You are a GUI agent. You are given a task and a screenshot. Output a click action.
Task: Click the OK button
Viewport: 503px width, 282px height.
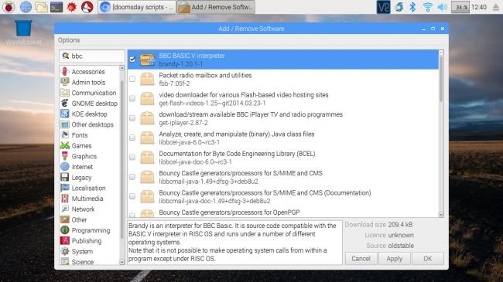click(x=428, y=258)
